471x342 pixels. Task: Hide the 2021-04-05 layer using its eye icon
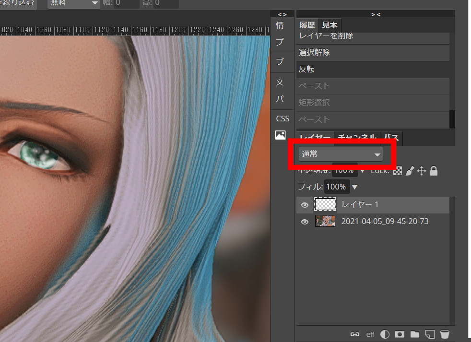pyautogui.click(x=305, y=222)
